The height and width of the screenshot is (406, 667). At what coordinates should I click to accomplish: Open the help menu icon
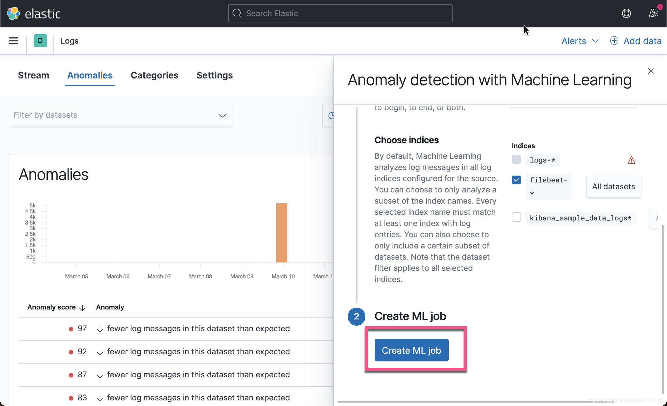pos(626,13)
